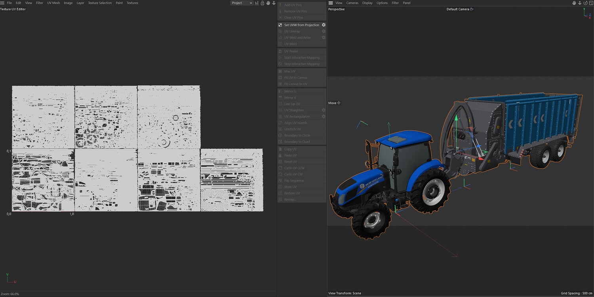Click Boundary to Circle
Image resolution: width=594 pixels, height=297 pixels.
click(x=302, y=136)
